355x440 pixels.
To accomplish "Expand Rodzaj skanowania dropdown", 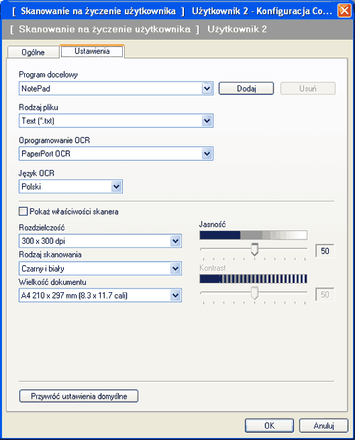I will point(100,268).
